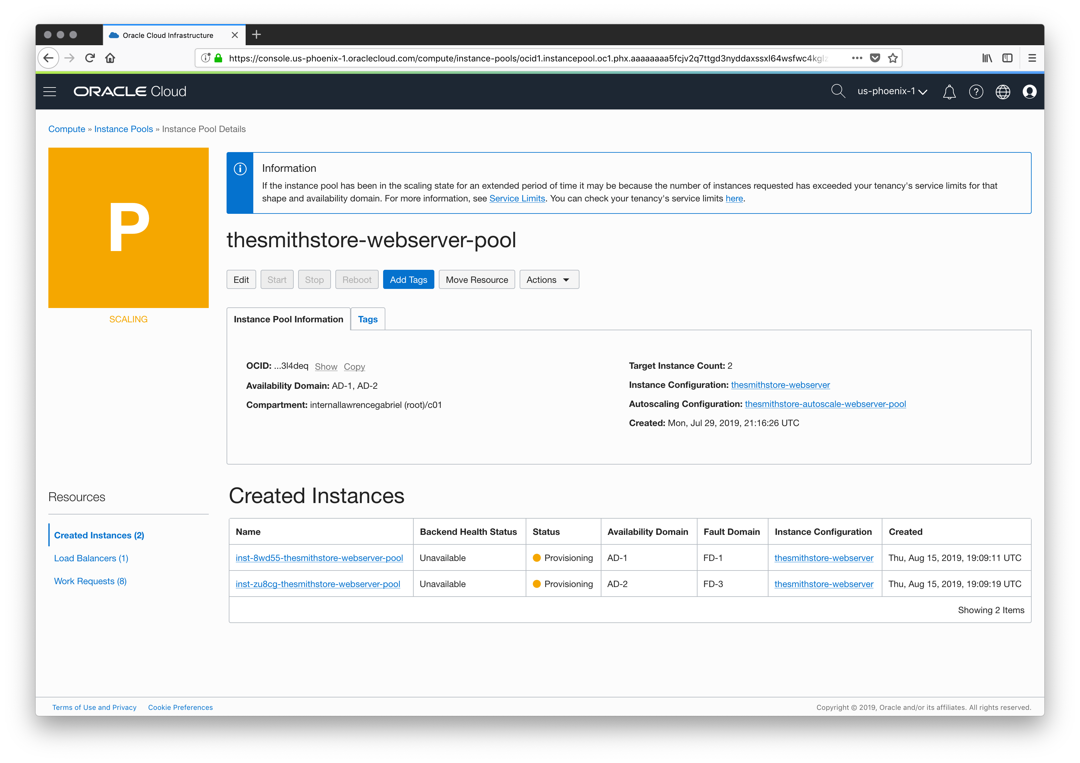
Task: Click the Add Tags button
Action: 408,280
